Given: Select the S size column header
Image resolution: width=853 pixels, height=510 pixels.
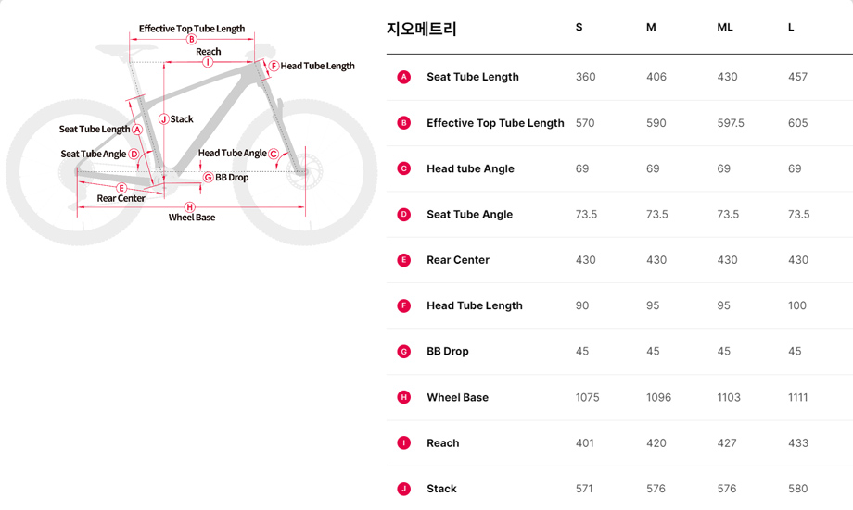Looking at the screenshot, I should click(579, 28).
